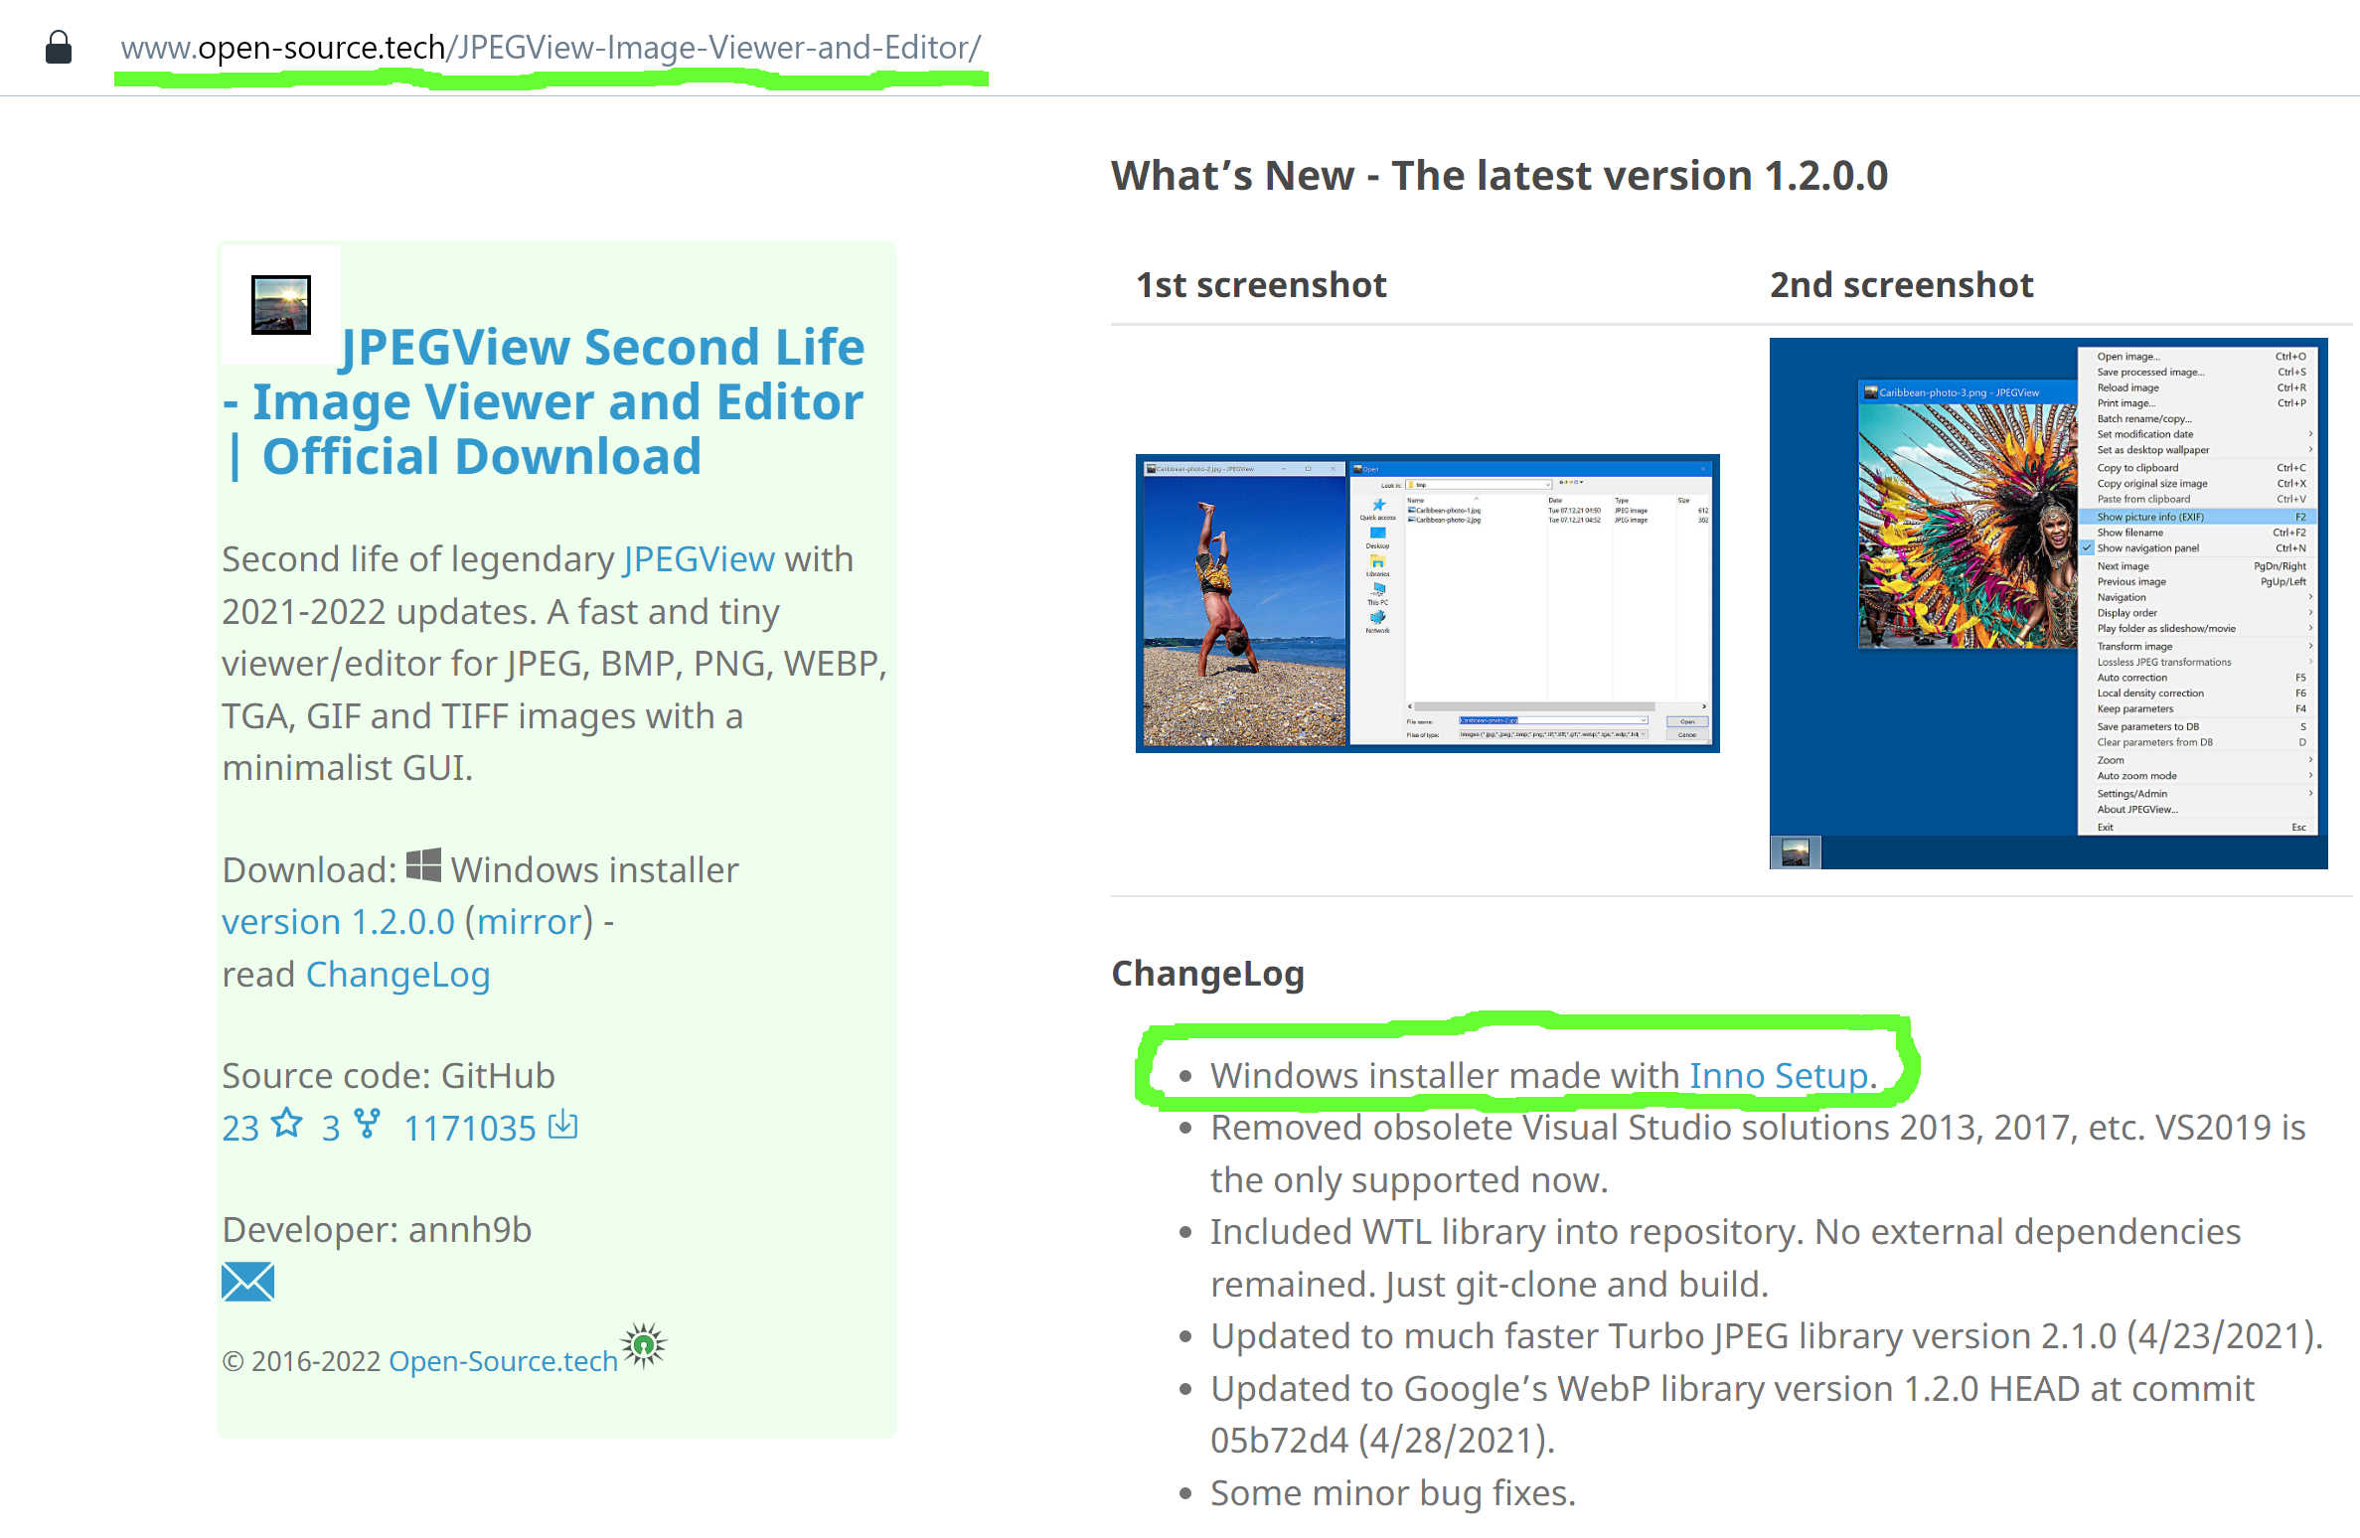Click the 'Developer: annh9b' text

pos(377,1230)
